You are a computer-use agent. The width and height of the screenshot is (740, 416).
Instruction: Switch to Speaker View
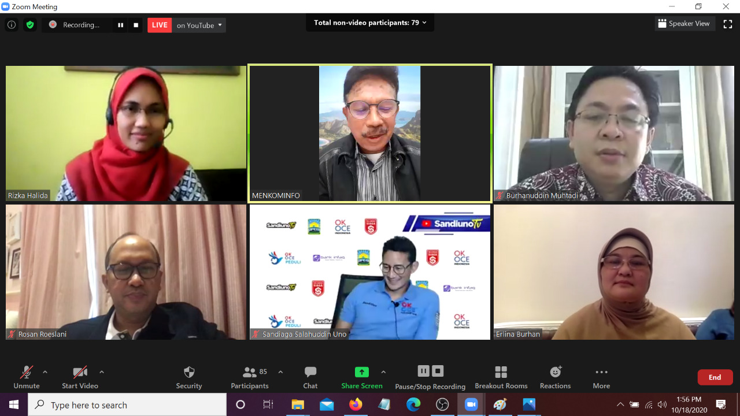point(683,24)
